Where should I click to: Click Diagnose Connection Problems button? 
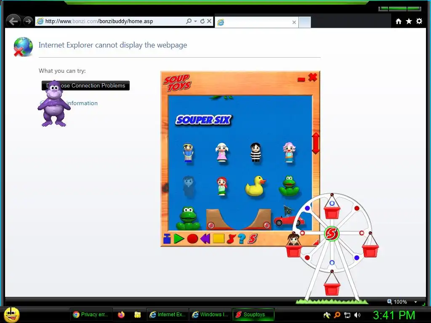(85, 85)
